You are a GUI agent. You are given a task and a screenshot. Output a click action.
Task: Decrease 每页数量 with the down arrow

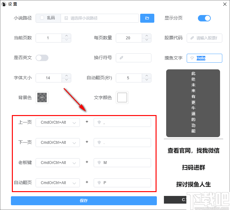[147, 40]
